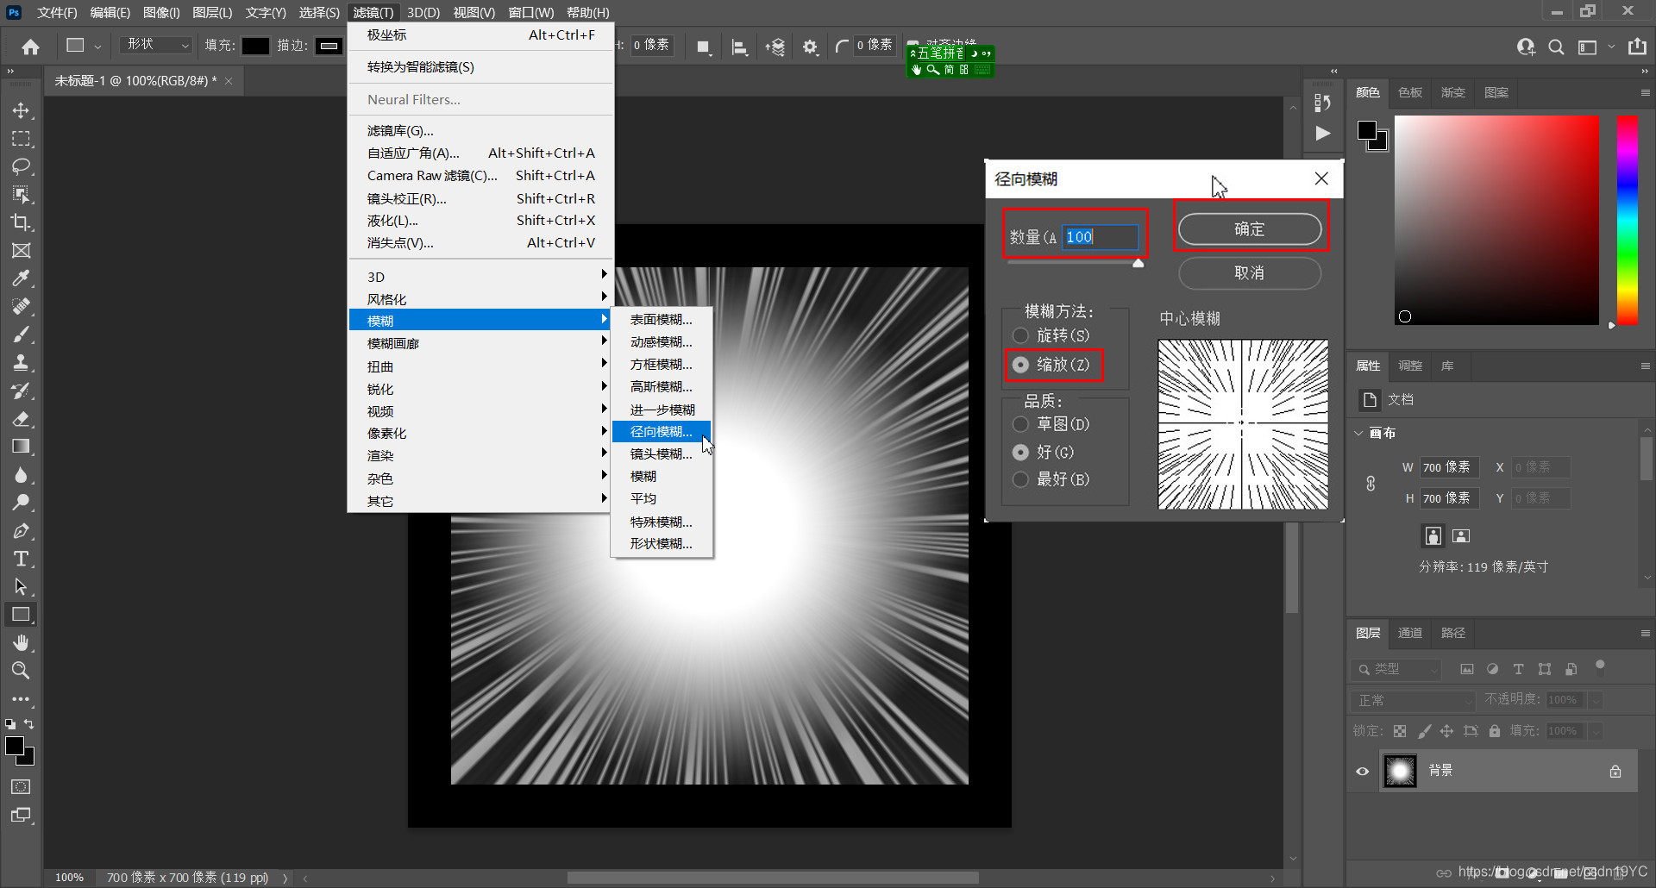Select the Brush tool
This screenshot has height=888, width=1656.
click(21, 335)
